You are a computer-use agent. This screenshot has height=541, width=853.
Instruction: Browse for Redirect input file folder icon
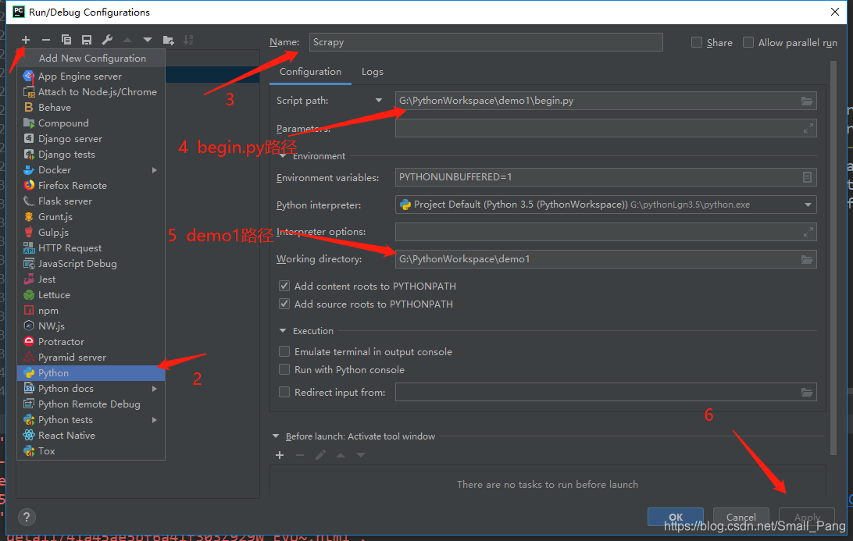point(807,393)
